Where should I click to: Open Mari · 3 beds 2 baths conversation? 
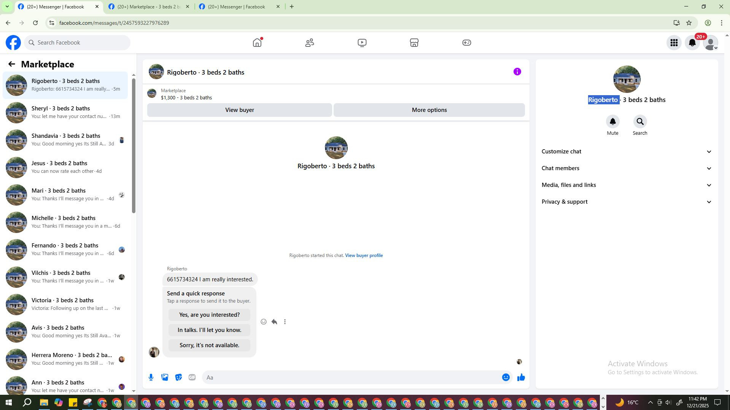click(65, 195)
